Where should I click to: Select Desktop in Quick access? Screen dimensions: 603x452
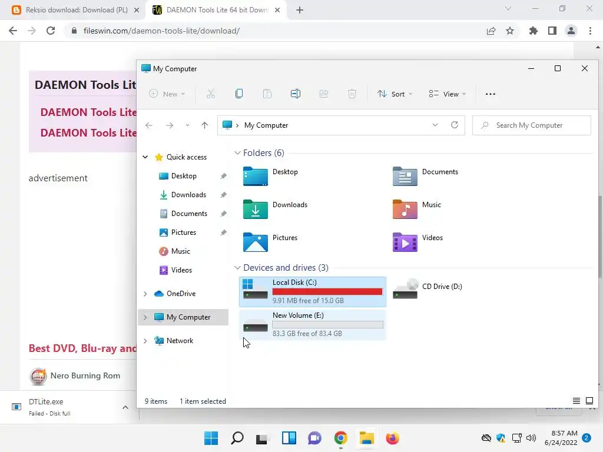tap(184, 175)
